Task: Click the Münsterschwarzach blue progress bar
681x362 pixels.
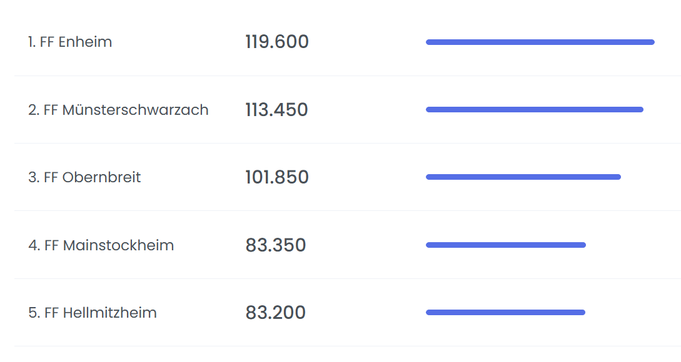Action: pos(534,110)
